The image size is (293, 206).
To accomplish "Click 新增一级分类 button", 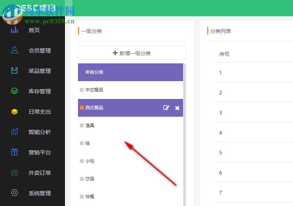I will point(132,53).
